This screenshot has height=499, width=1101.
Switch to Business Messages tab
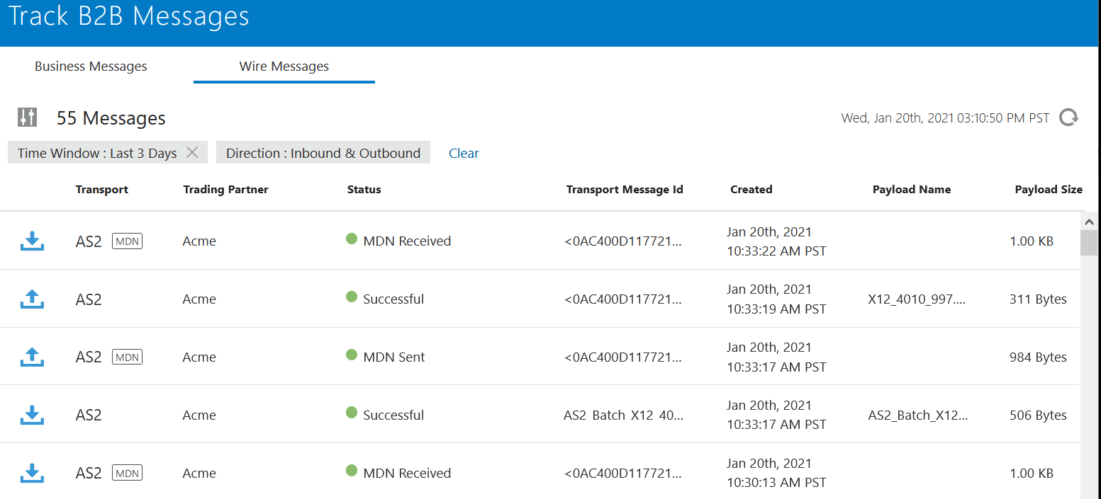[91, 67]
